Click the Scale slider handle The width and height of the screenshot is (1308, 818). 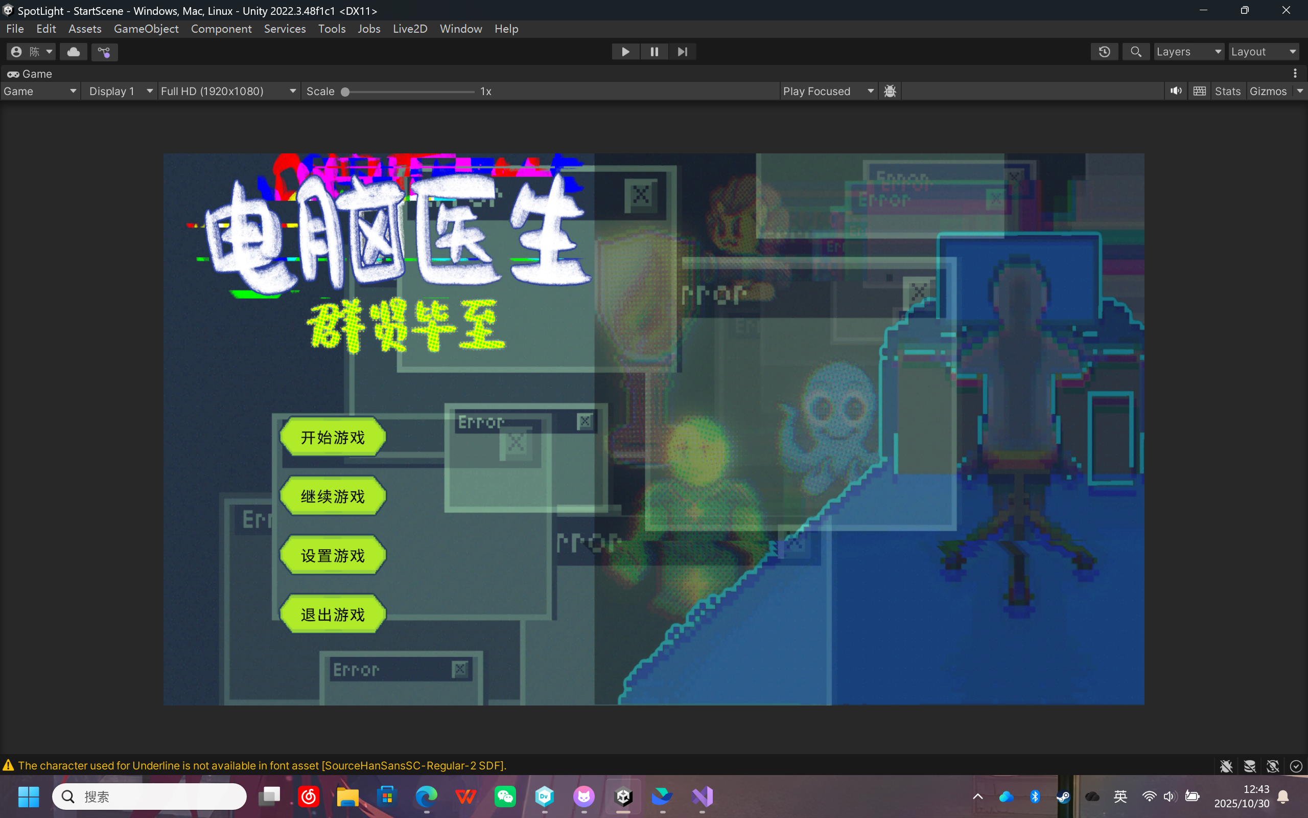click(x=345, y=92)
